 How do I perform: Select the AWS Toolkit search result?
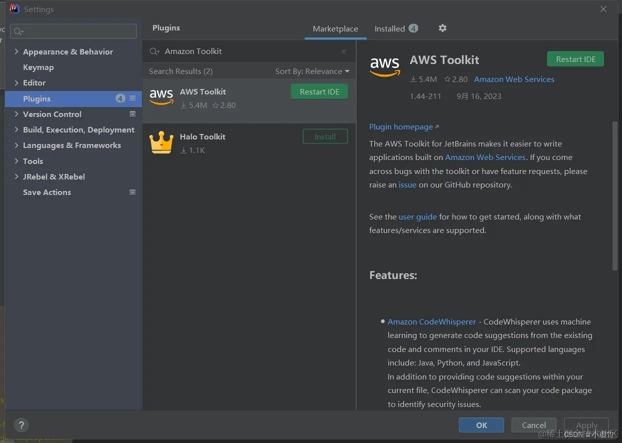(x=249, y=100)
